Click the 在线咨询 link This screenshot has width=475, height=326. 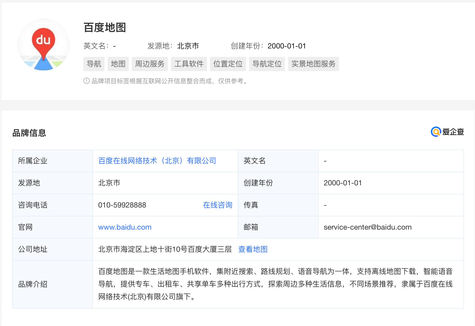click(218, 205)
